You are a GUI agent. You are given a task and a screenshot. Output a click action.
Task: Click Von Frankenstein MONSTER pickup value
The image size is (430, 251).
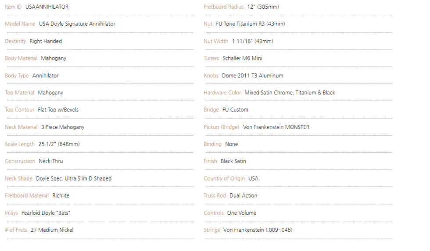276,127
